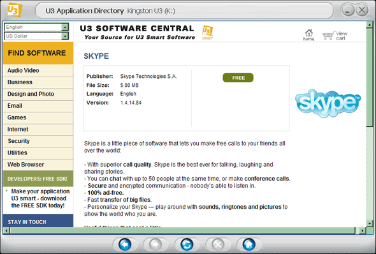Browse the Internet category
Image resolution: width=376 pixels, height=254 pixels.
(38, 130)
